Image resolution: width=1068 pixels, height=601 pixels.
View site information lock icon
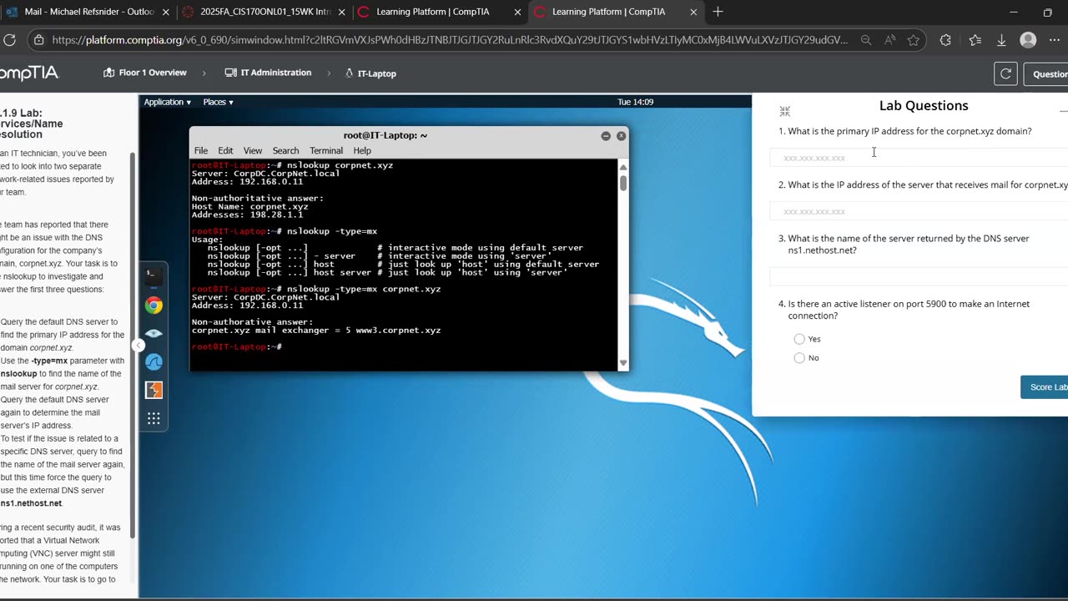(x=38, y=40)
